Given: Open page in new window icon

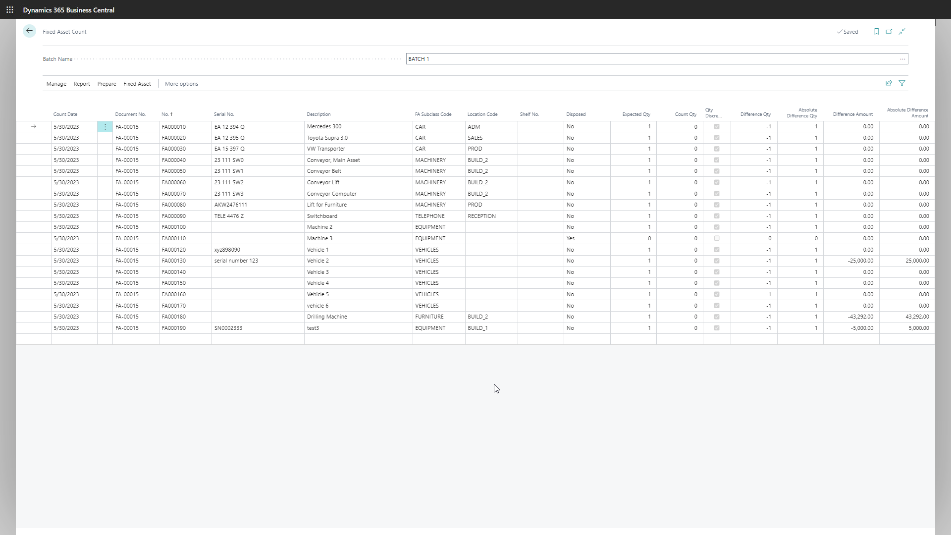Looking at the screenshot, I should pyautogui.click(x=889, y=31).
